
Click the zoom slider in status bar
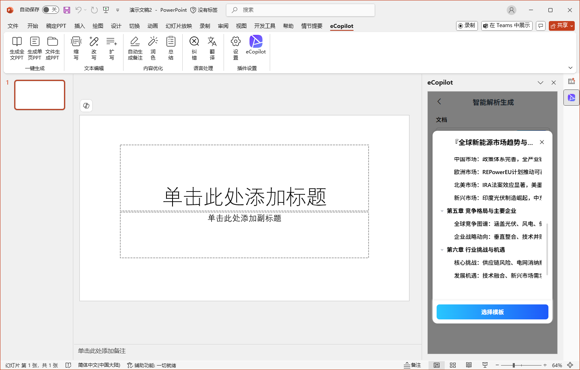click(x=514, y=365)
